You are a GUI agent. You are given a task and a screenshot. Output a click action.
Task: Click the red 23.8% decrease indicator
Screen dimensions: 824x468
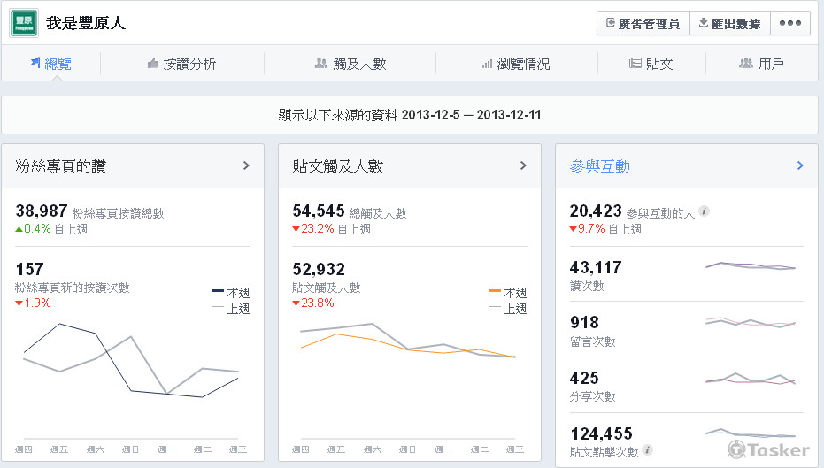pyautogui.click(x=313, y=303)
